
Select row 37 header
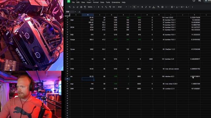[x=67, y=76]
